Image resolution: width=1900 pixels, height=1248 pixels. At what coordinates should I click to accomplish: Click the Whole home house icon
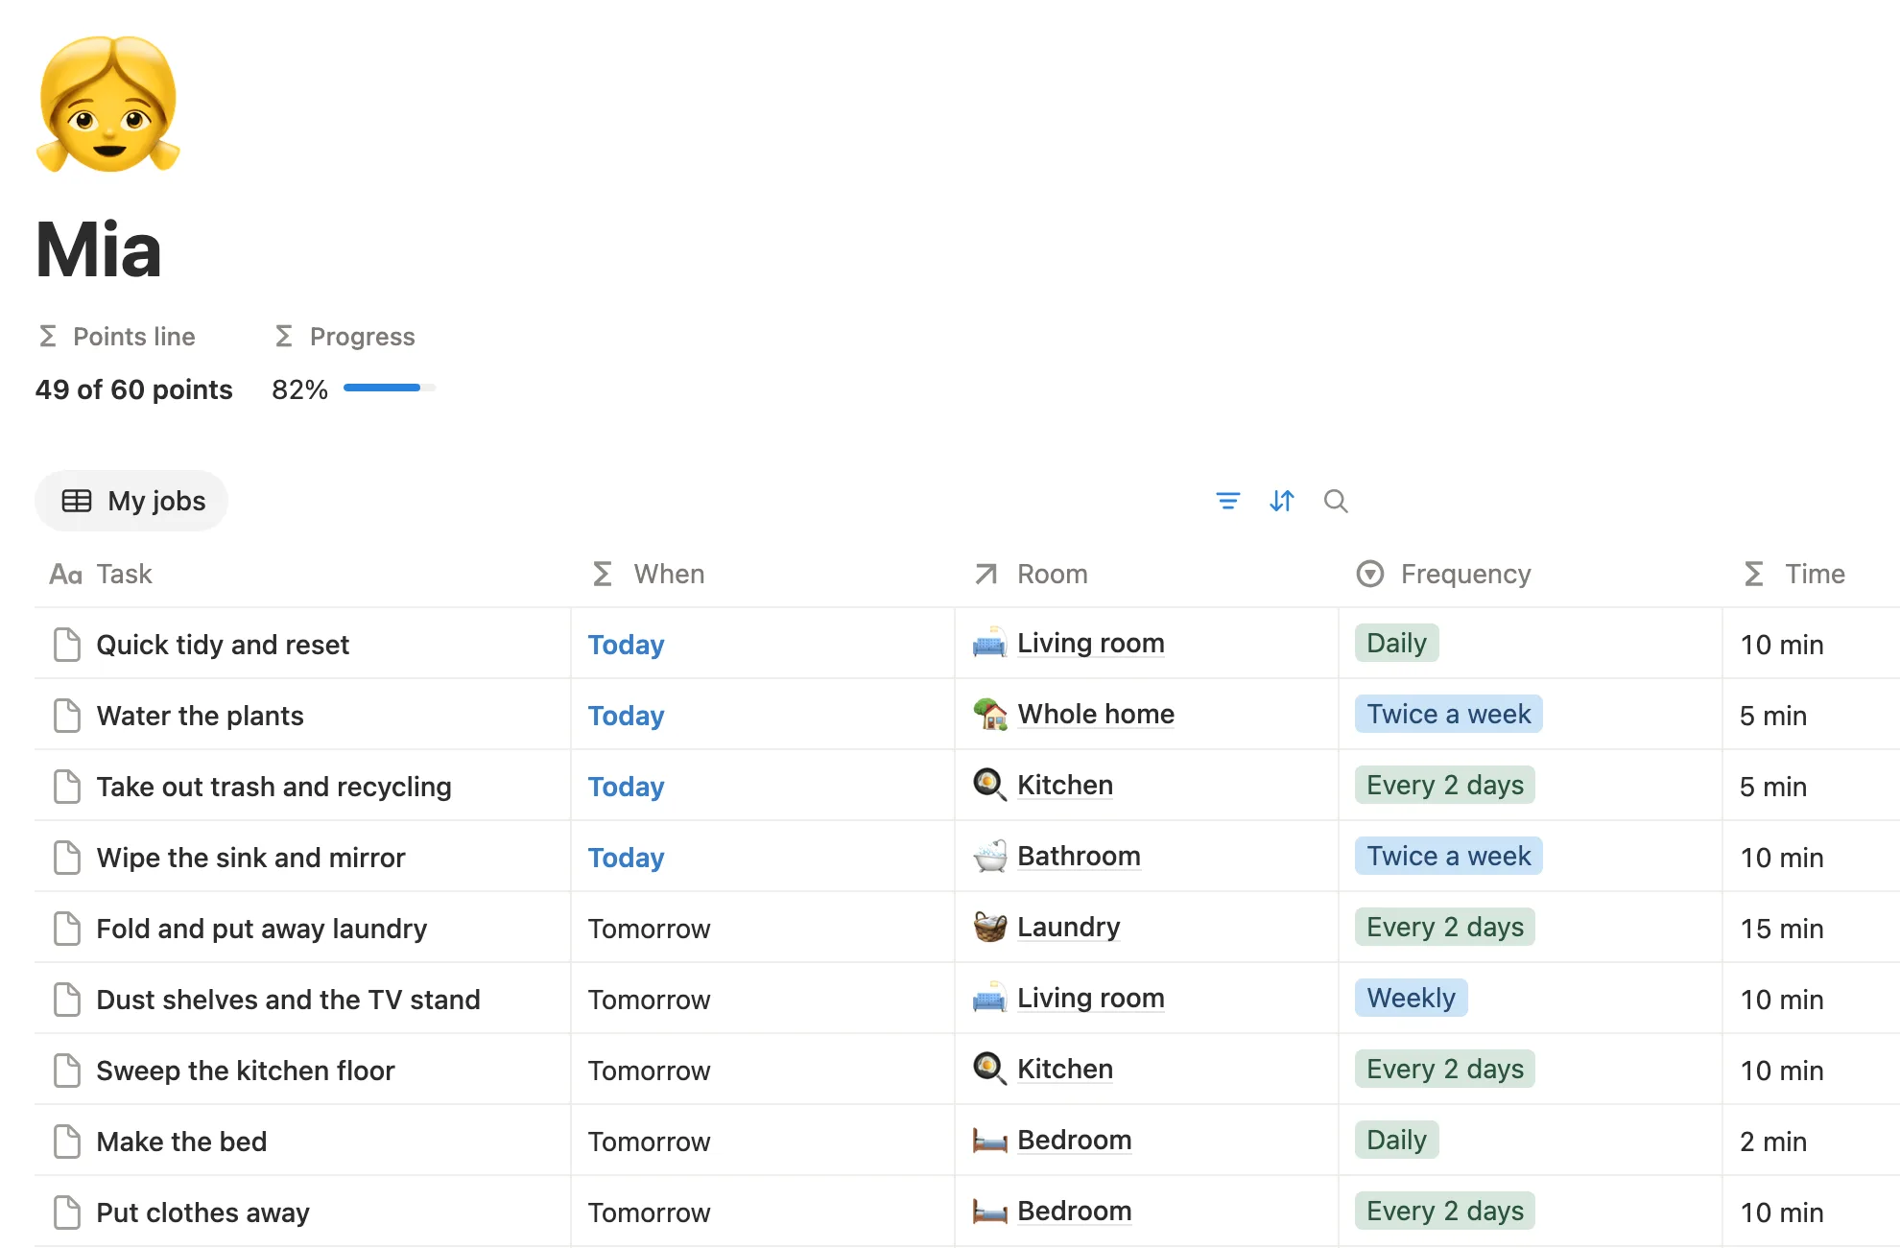click(989, 715)
